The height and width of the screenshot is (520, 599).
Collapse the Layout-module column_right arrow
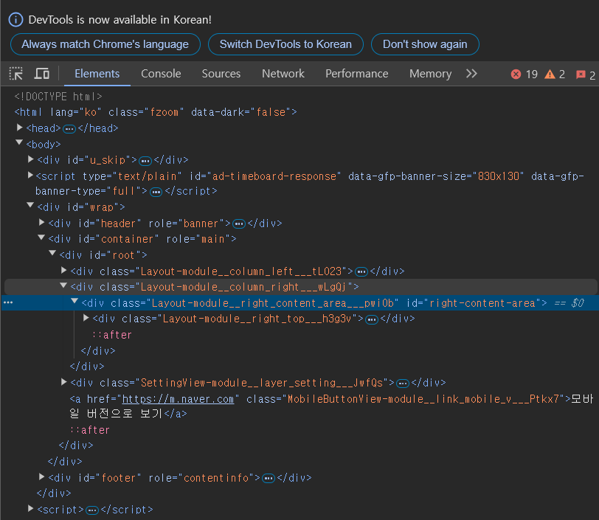[63, 285]
